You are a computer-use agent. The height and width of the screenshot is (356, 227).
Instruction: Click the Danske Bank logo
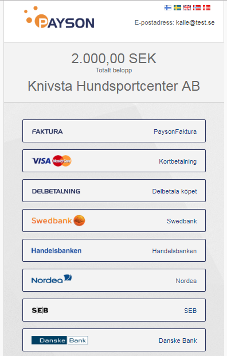60,340
